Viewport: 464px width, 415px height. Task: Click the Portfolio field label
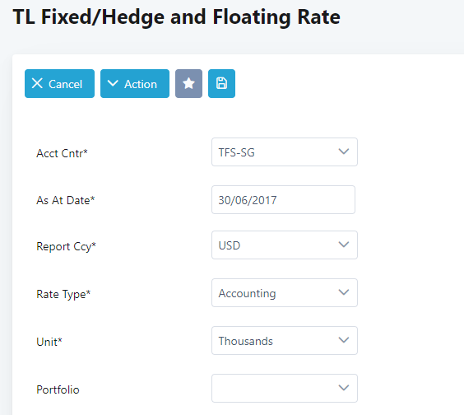pos(58,389)
